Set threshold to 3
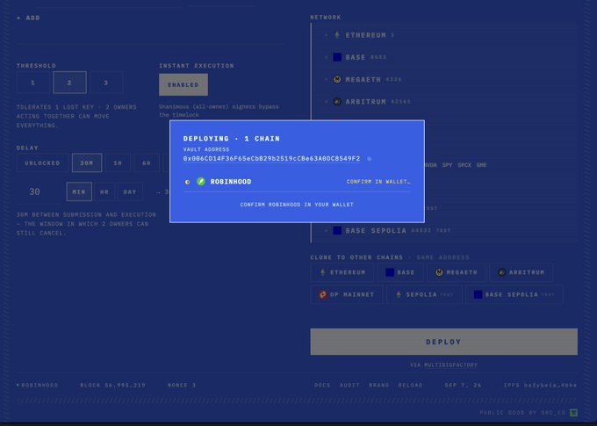Viewport: 597px width, 426px height. [106, 83]
